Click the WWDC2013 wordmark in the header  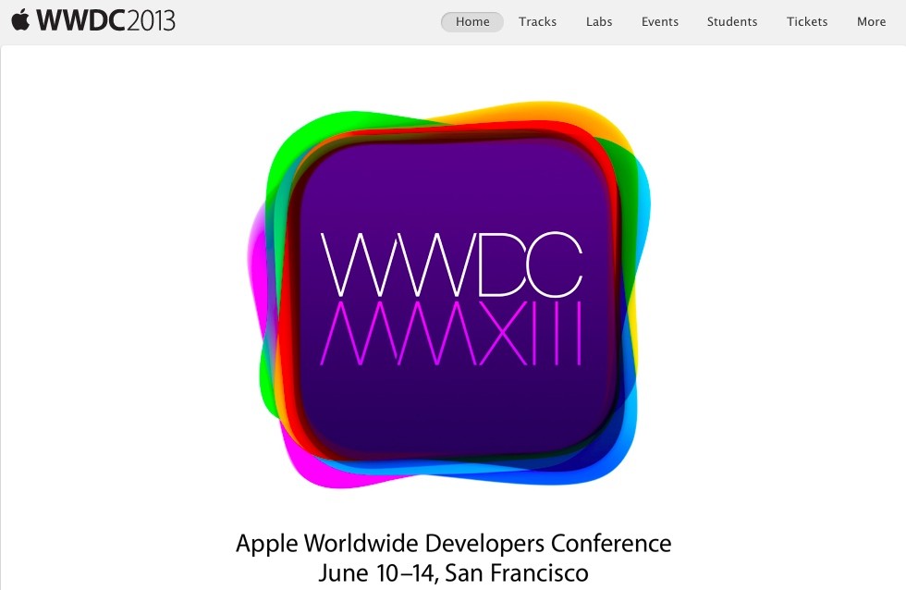tap(104, 19)
